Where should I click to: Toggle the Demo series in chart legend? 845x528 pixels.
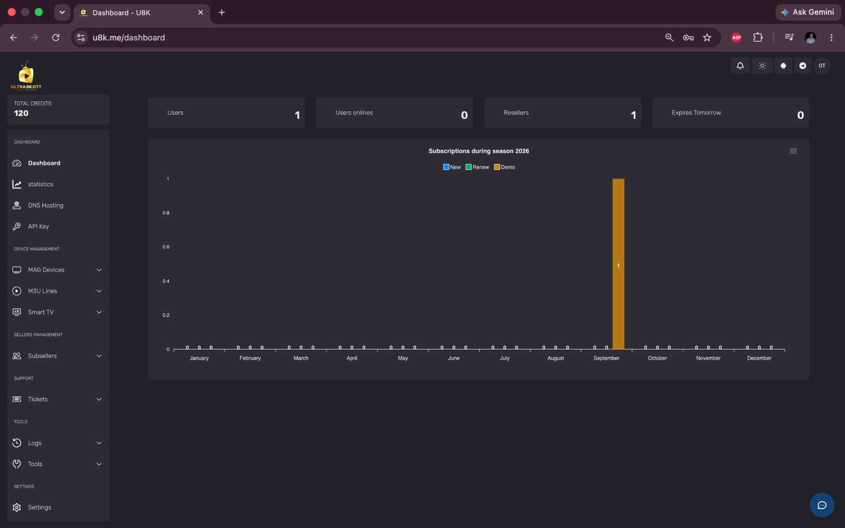coord(504,167)
